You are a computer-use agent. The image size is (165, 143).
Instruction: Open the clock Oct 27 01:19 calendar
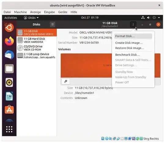(x=90, y=17)
